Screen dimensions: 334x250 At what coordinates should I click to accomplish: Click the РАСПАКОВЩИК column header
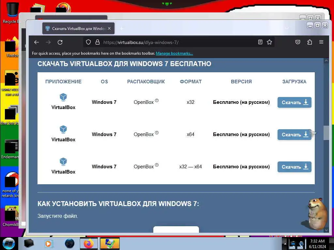(146, 82)
